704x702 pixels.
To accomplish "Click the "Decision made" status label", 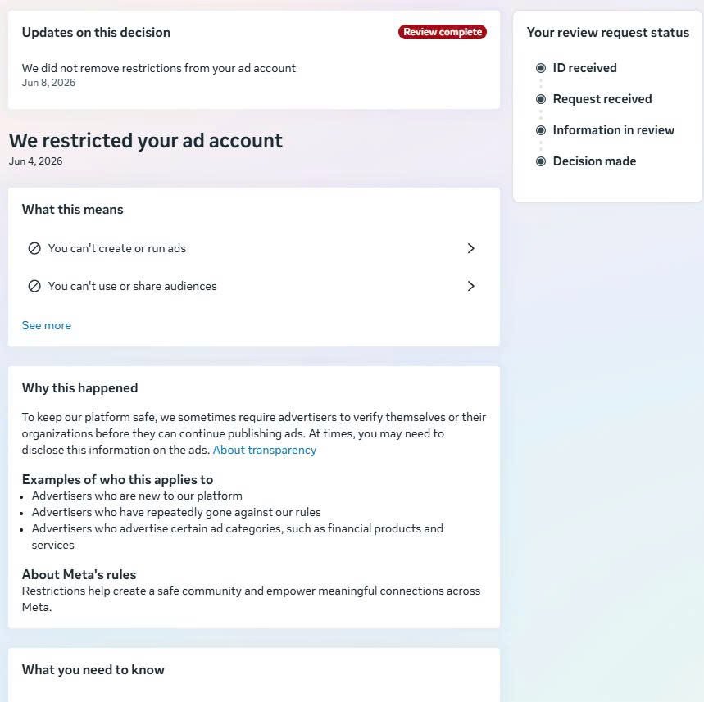I will coord(594,161).
